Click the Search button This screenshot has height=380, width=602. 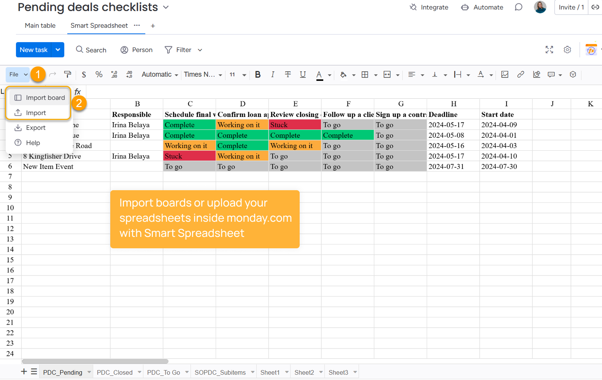click(91, 50)
